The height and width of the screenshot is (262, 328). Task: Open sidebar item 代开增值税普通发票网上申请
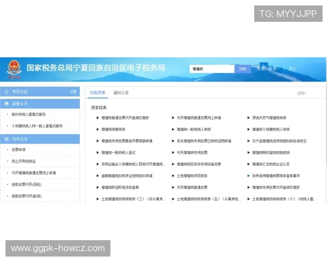pos(34,173)
